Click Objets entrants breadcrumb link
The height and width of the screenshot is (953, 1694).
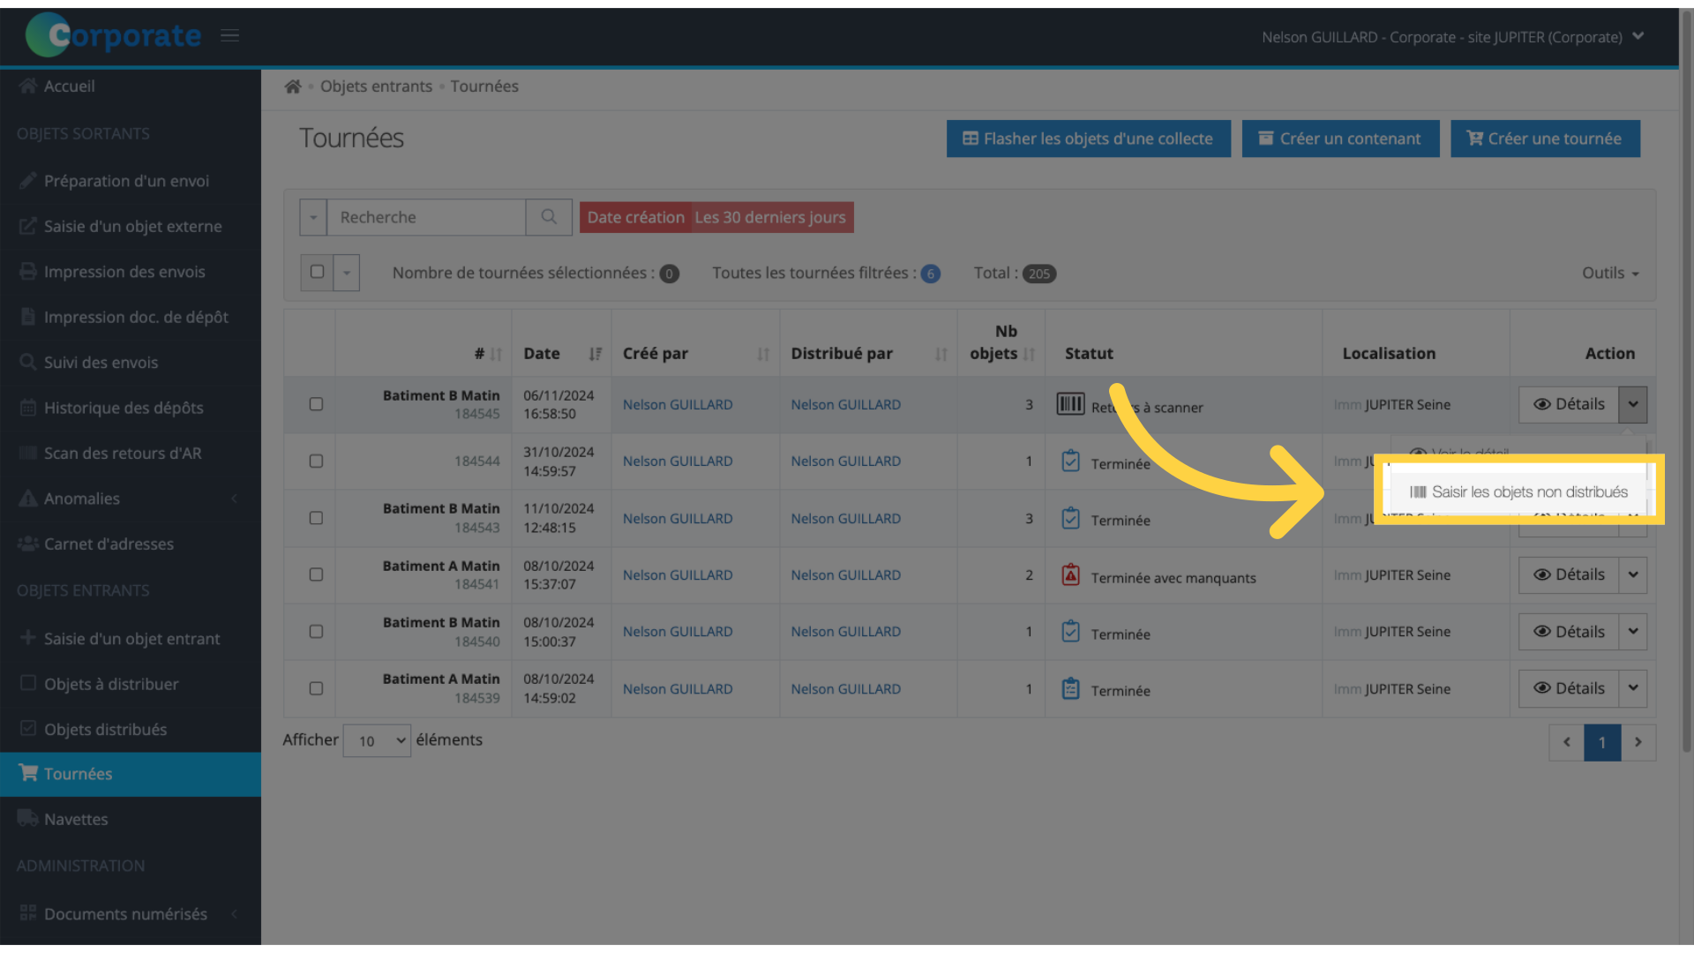376,86
